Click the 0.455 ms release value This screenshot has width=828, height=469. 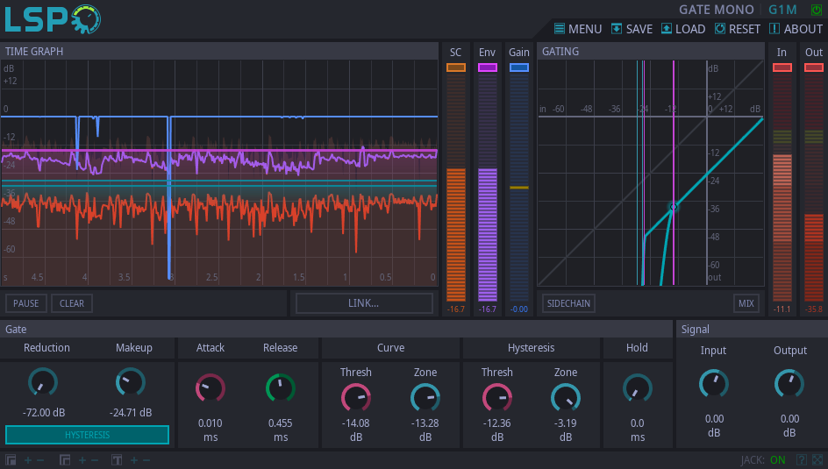(x=281, y=430)
